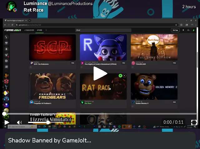The image size is (200, 149).
Task: Open the green user avatar in the top bar
Action: tap(194, 30)
